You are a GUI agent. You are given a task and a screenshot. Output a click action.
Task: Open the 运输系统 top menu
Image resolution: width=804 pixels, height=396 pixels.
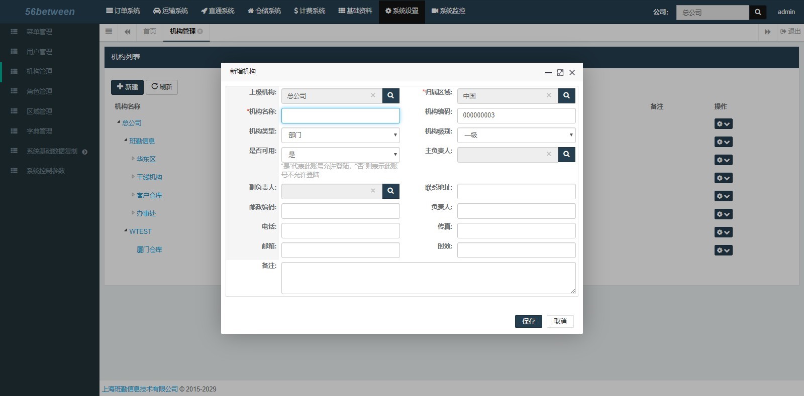[170, 11]
